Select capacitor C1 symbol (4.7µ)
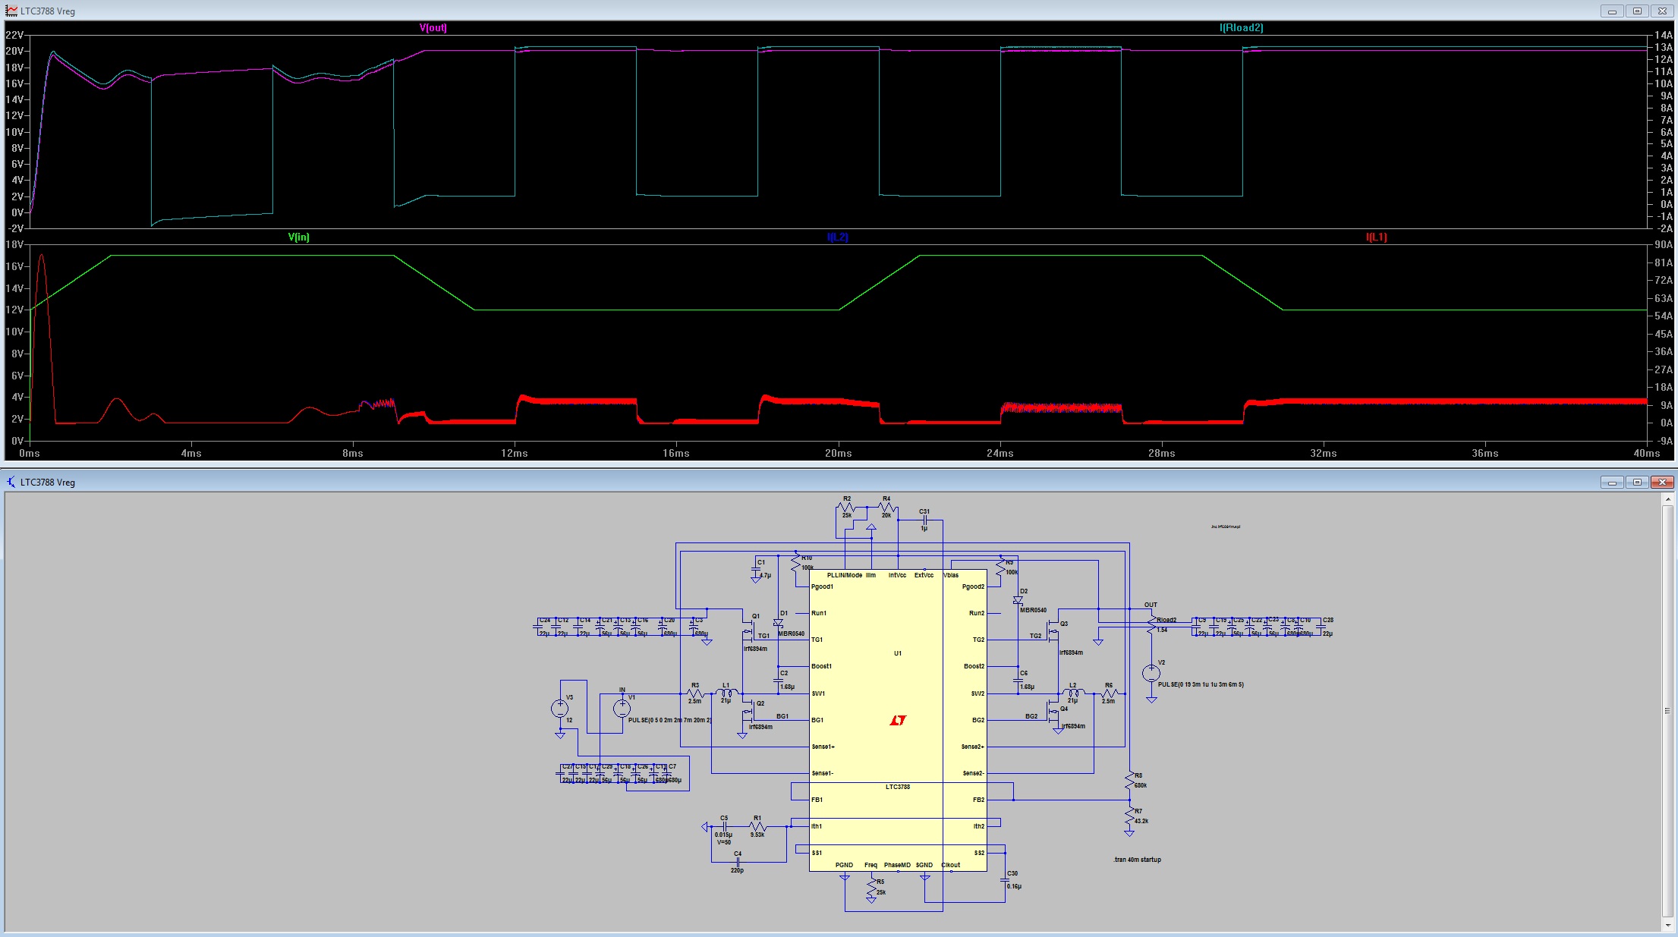The width and height of the screenshot is (1678, 937). pos(756,569)
